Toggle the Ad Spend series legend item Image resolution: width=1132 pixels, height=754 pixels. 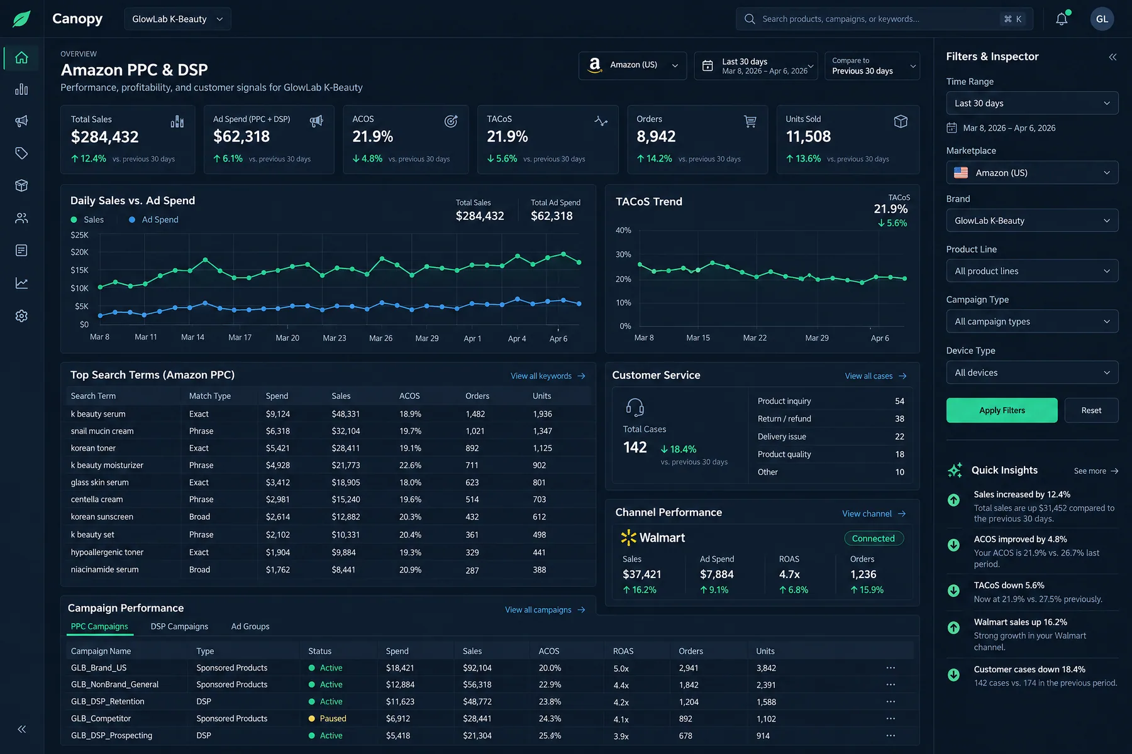[x=153, y=219]
